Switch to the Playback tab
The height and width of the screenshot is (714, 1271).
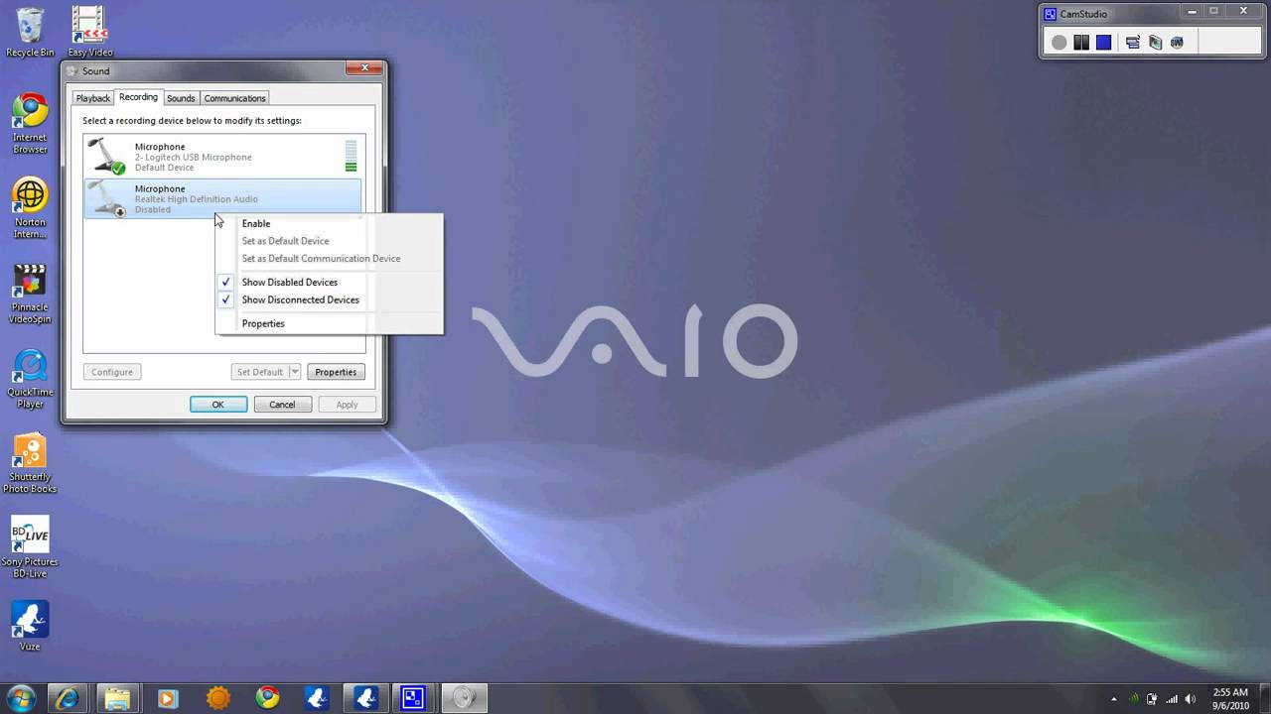click(93, 98)
